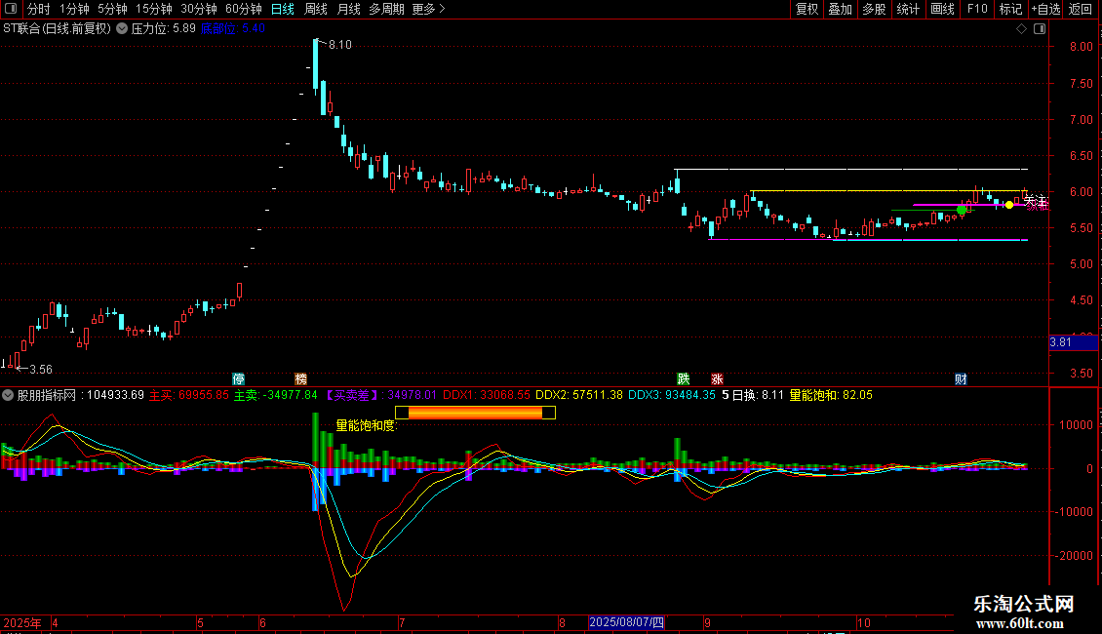Open the 画线 drawing tools
The image size is (1102, 634).
tap(943, 9)
